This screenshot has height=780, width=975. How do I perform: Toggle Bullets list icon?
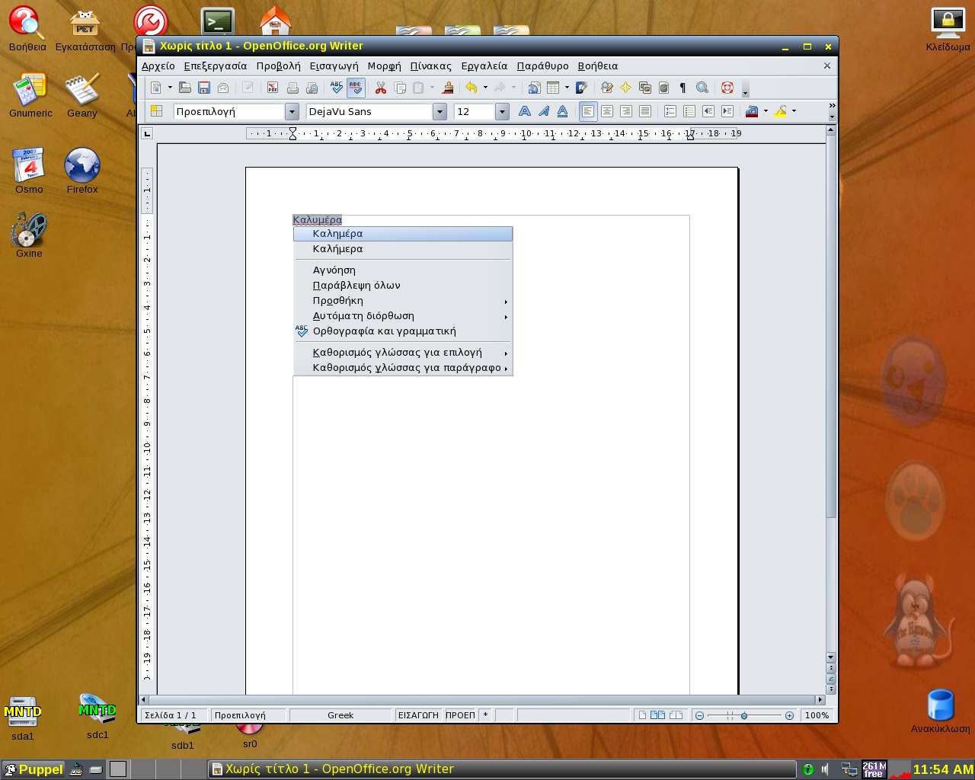pos(689,111)
